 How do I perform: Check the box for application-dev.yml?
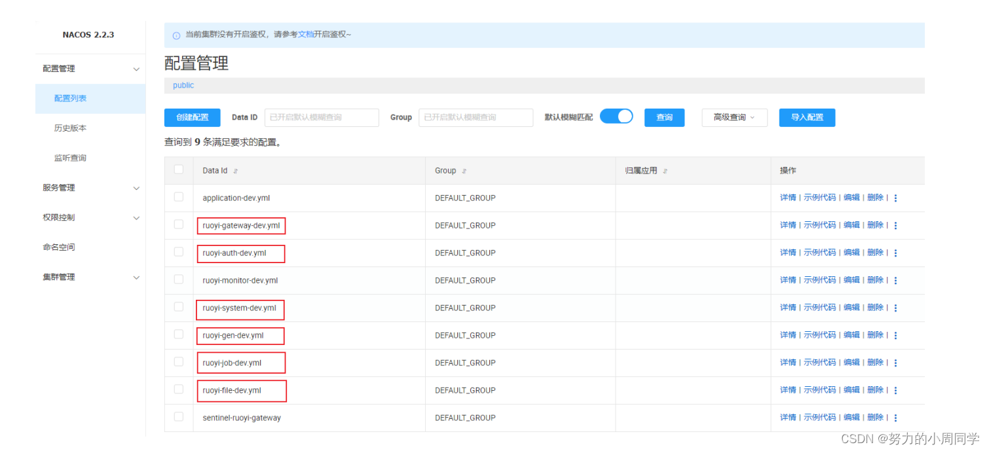point(179,197)
